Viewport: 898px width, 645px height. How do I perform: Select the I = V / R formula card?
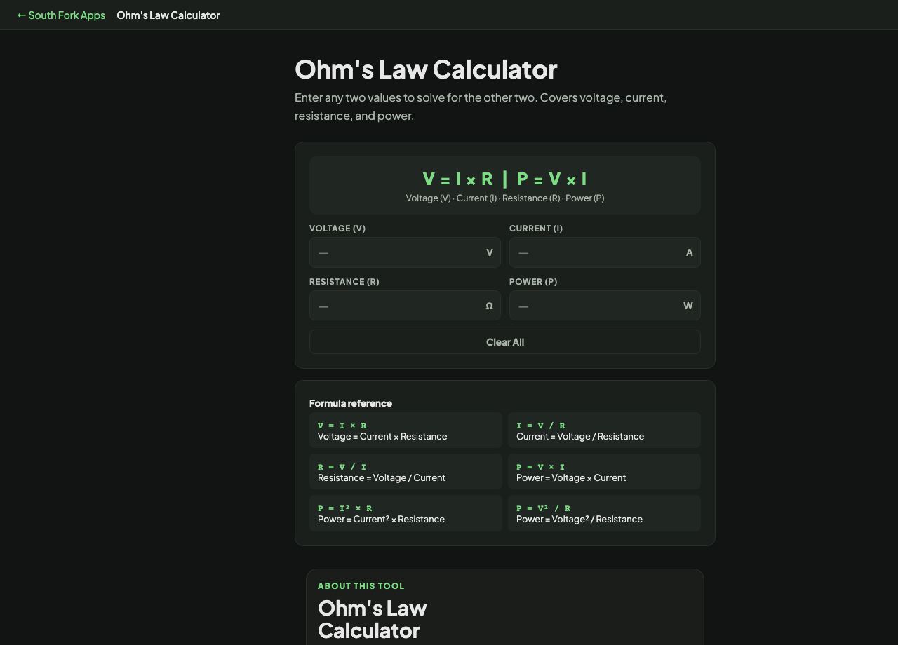604,430
